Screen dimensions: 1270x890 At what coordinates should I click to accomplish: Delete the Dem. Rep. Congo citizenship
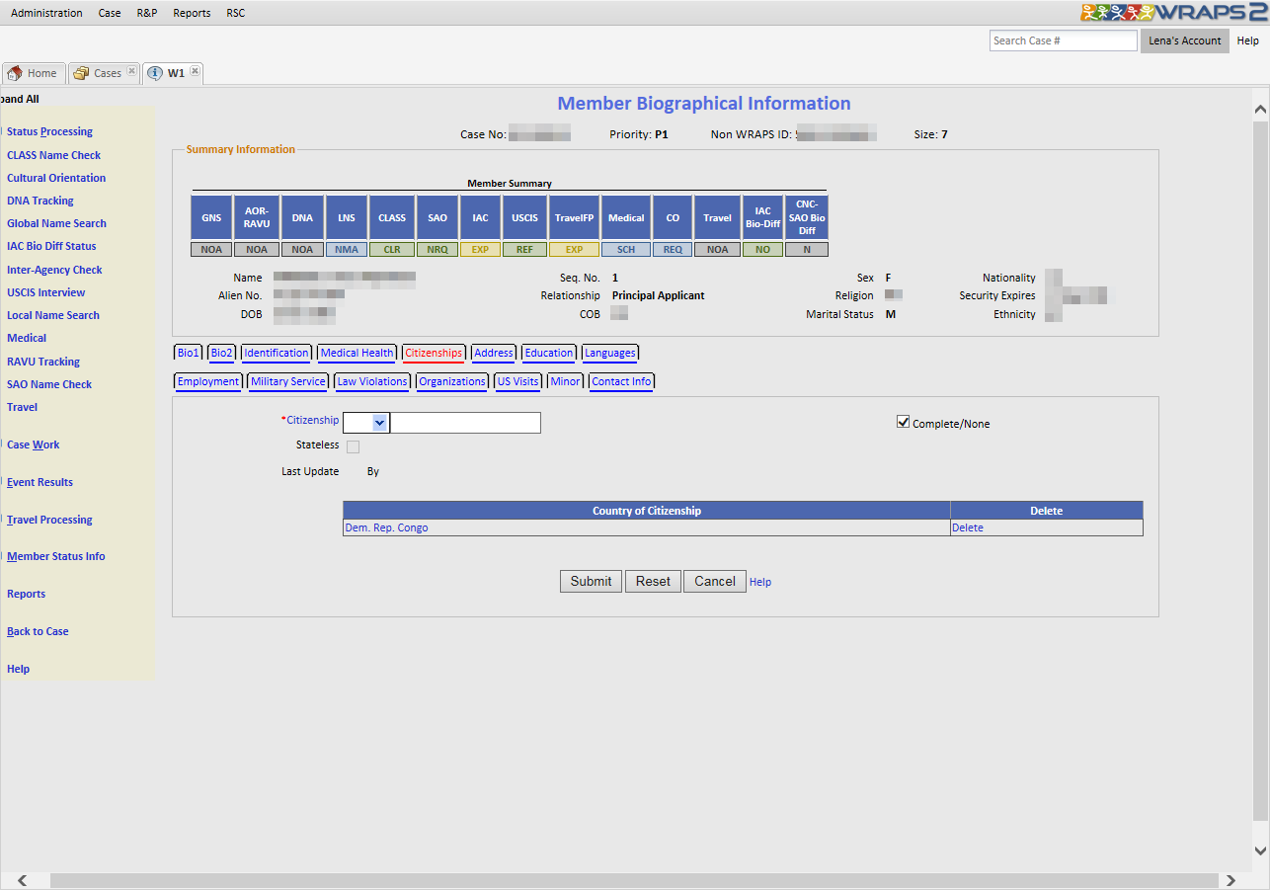pos(968,527)
